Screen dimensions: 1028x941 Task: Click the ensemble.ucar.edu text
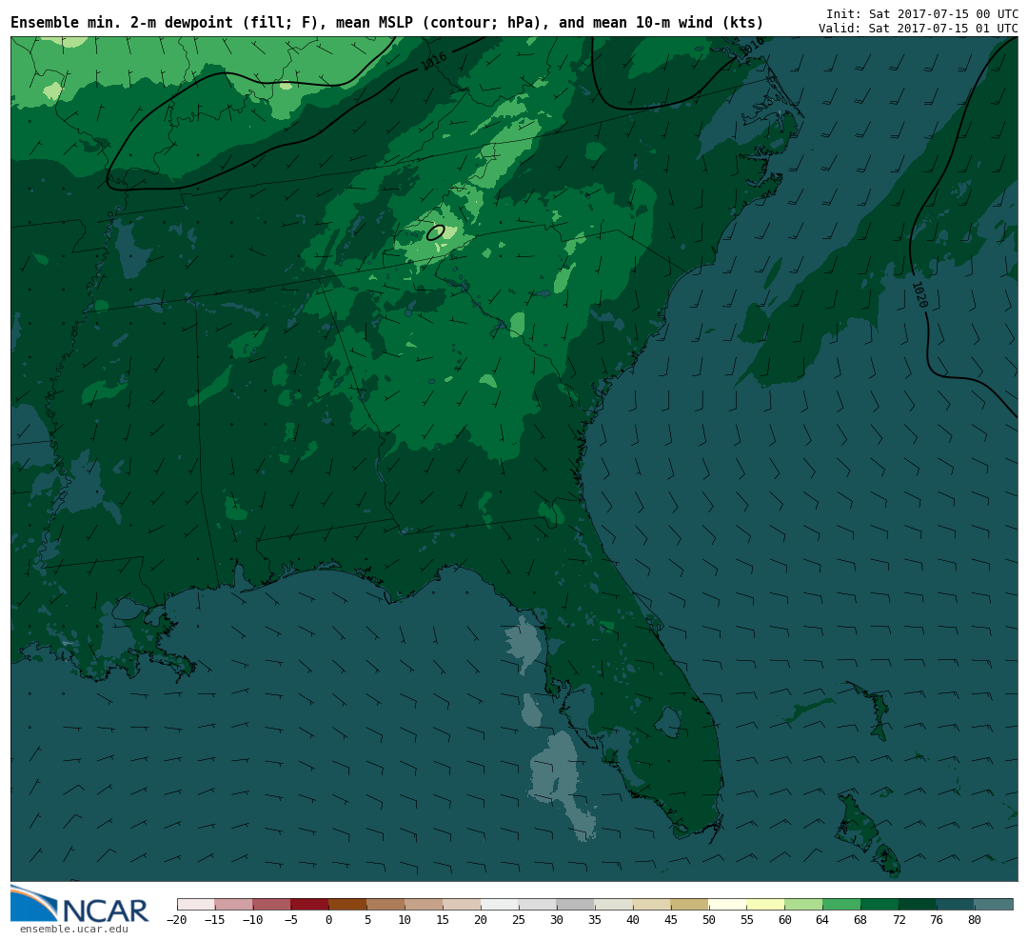(x=73, y=930)
